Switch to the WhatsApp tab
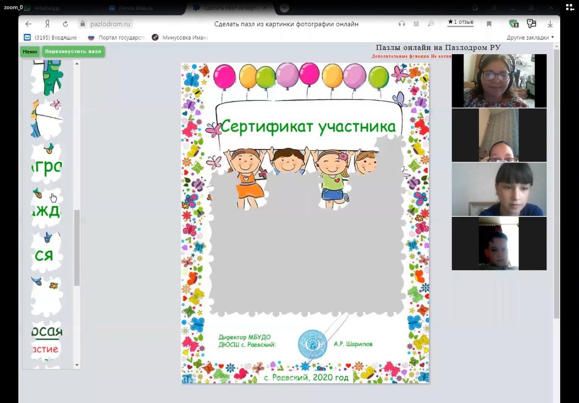Image resolution: width=579 pixels, height=403 pixels. point(46,8)
